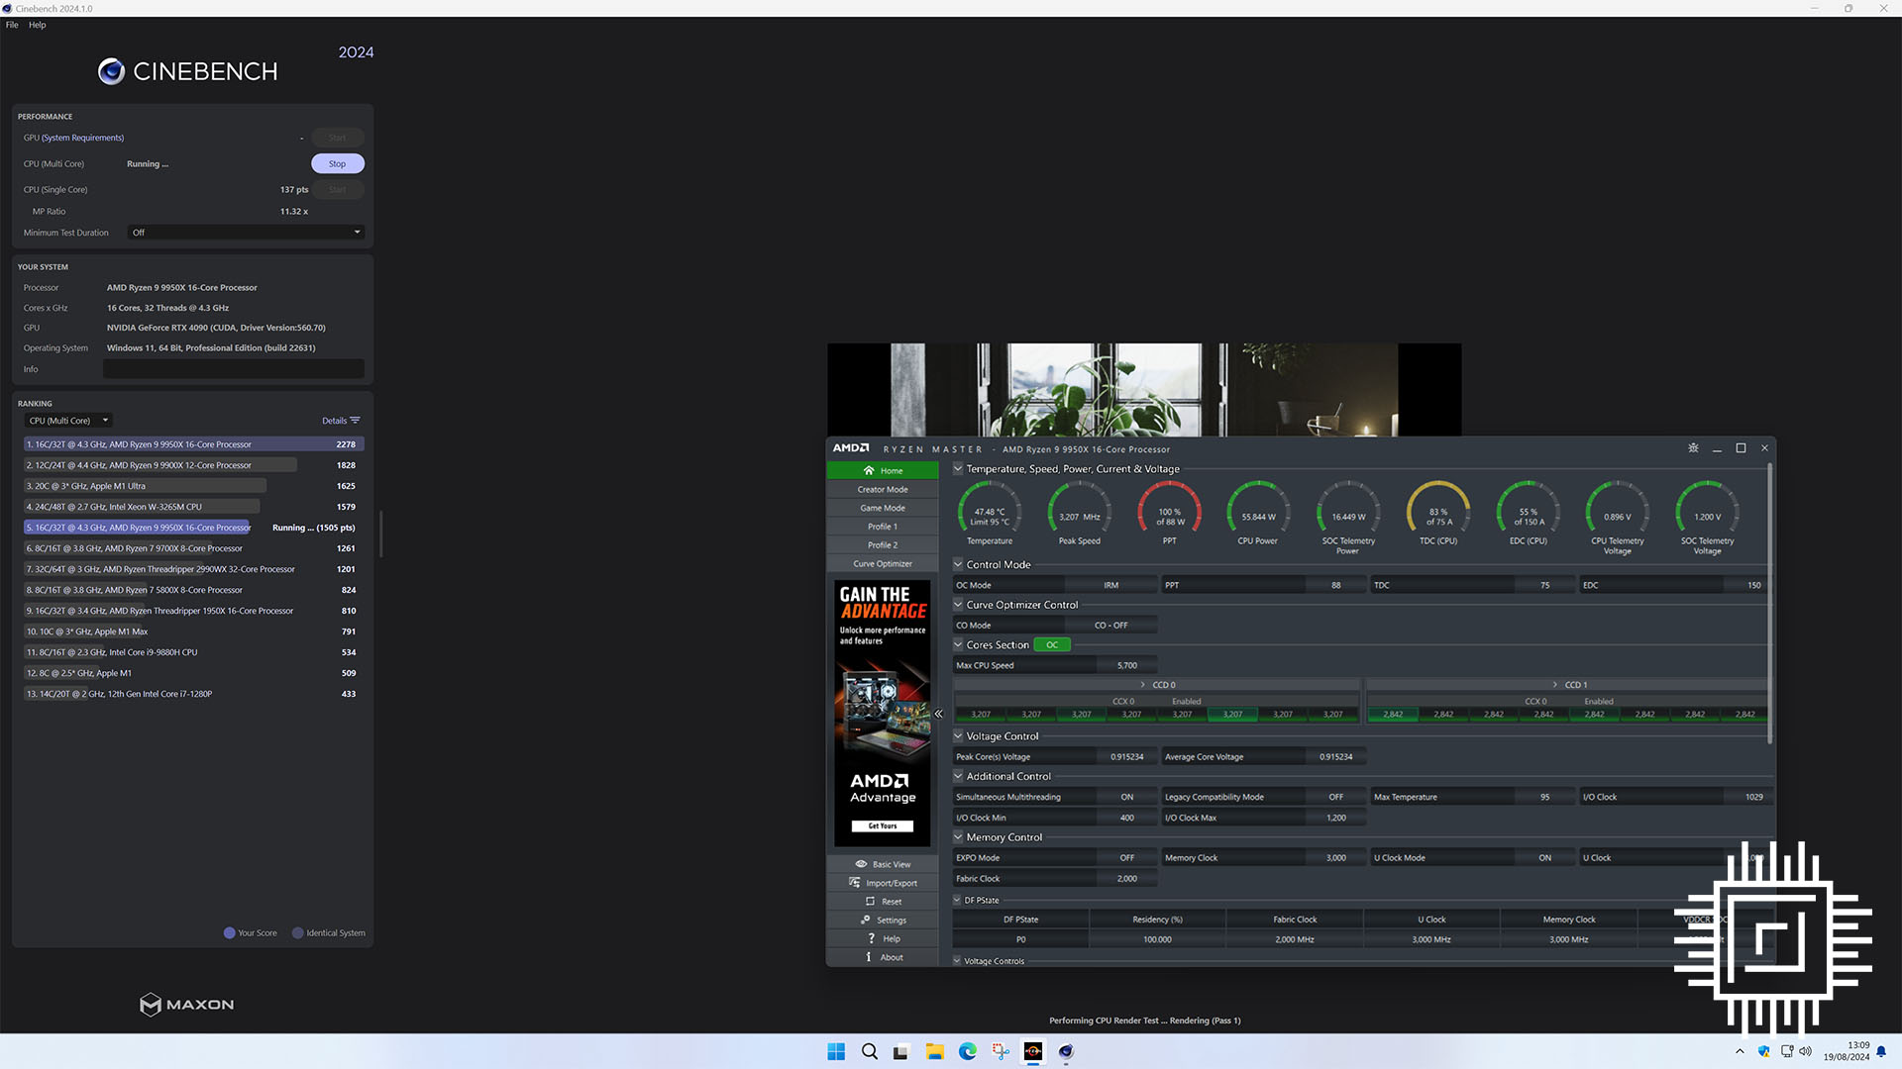Screen dimensions: 1902x1069
Task: Click Ryzen Master vertical scrollbar
Action: (1770, 604)
